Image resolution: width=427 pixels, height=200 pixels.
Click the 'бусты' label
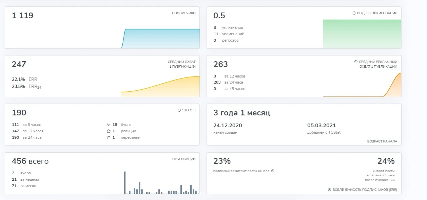(x=126, y=125)
